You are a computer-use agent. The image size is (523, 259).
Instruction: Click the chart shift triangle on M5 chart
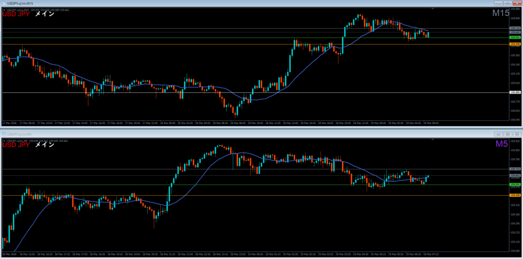tap(433, 139)
